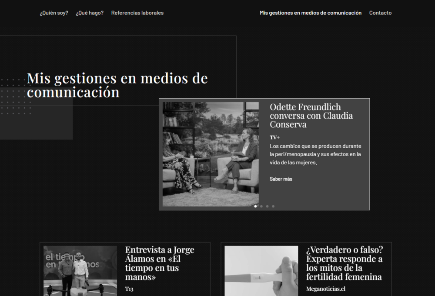
Task: Switch to the second carousel slide dot
Action: point(261,206)
